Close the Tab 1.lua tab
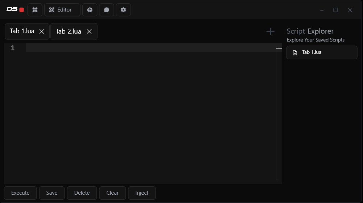 click(42, 31)
